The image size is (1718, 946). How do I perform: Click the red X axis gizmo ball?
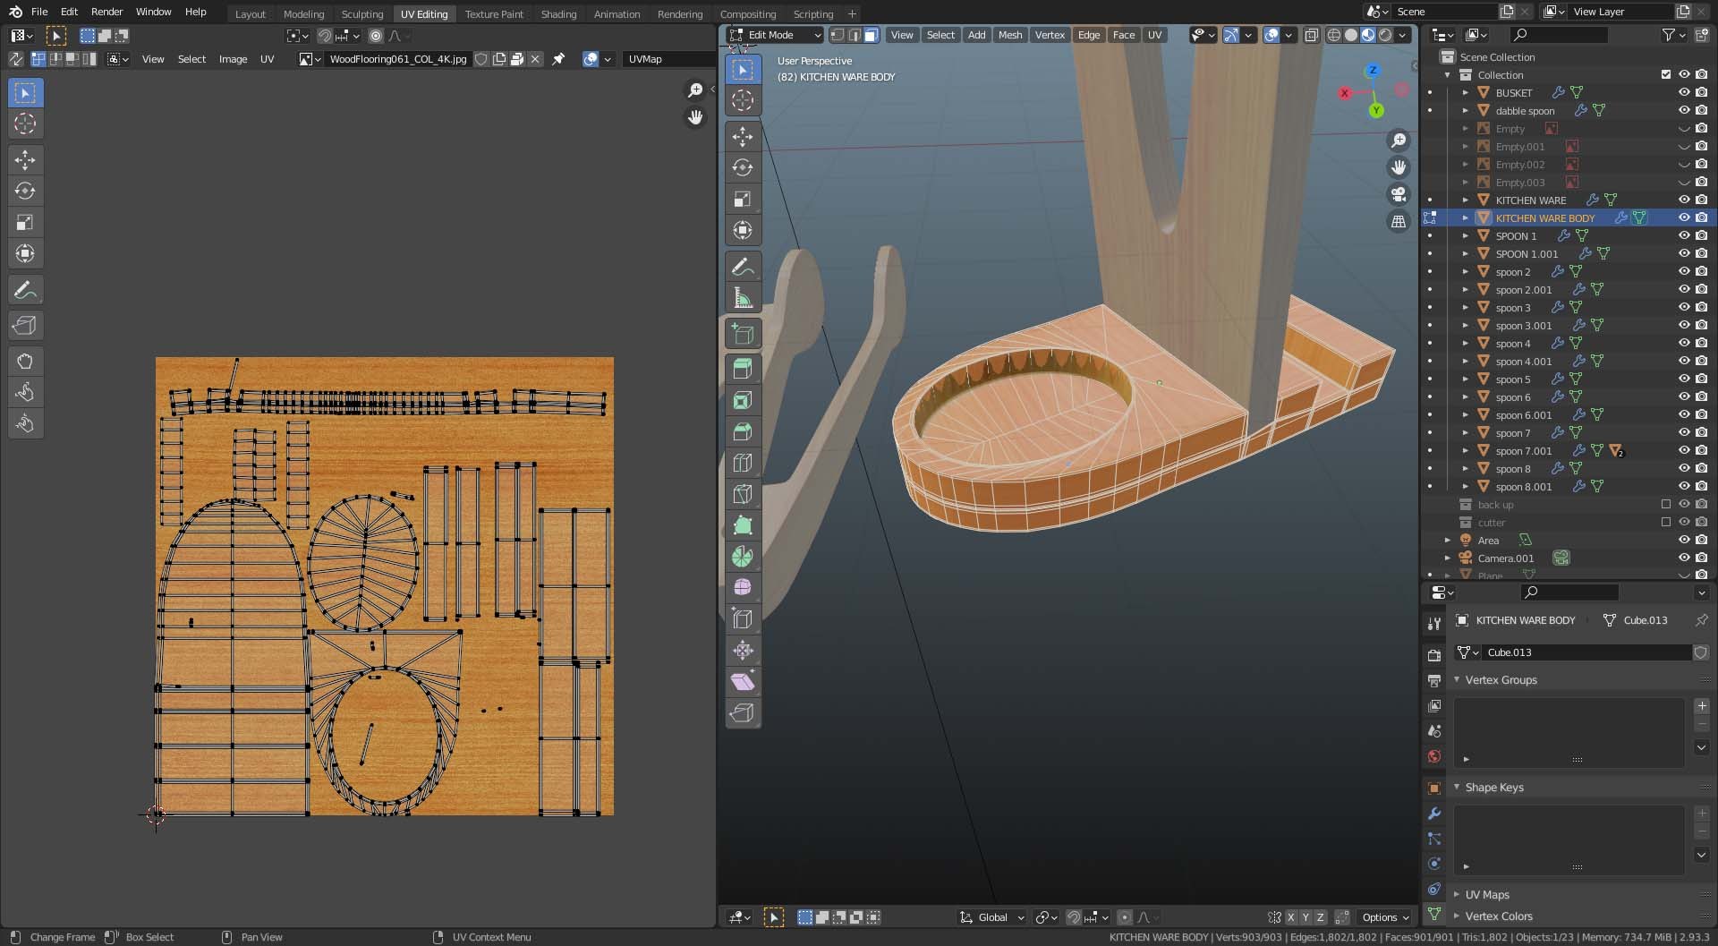pyautogui.click(x=1344, y=93)
